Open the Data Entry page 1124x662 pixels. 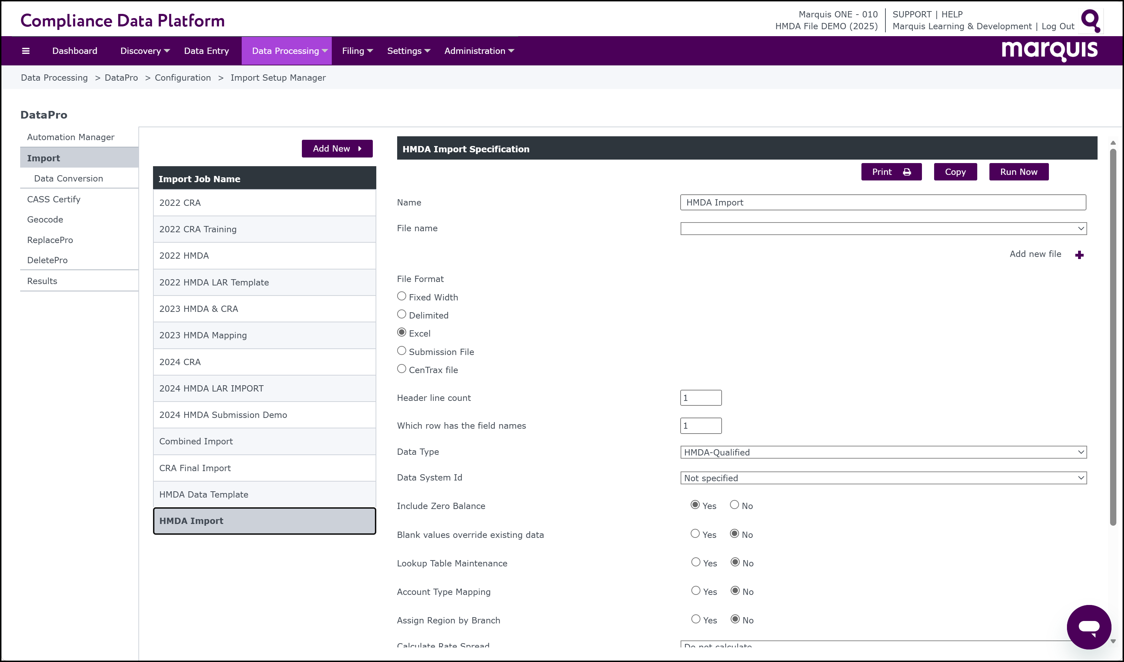(x=207, y=51)
